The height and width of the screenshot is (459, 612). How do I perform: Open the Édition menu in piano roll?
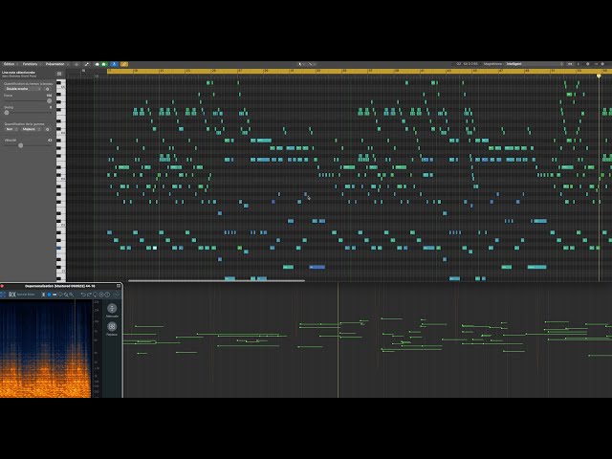9,64
